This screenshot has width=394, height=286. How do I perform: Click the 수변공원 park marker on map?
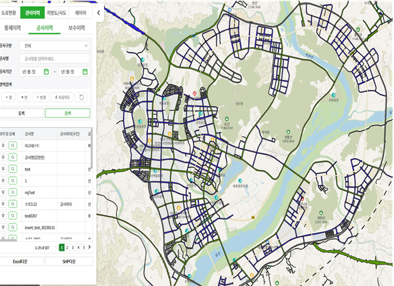coord(333,95)
